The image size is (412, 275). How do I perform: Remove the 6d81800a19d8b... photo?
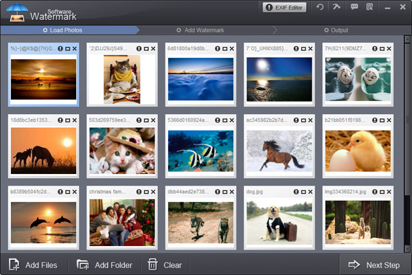pos(232,49)
